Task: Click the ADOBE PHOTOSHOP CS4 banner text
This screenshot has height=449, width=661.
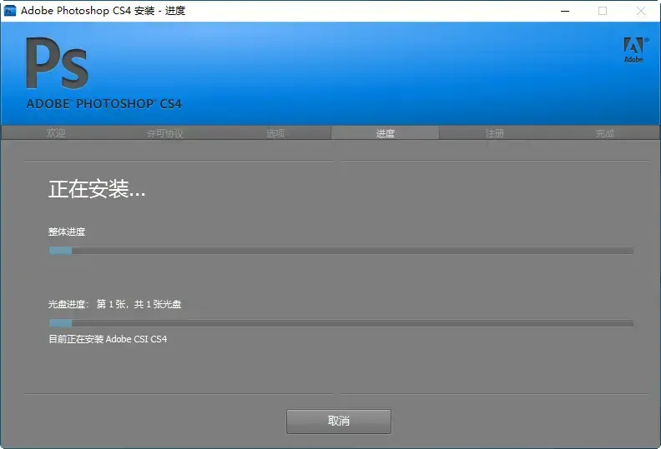Action: [104, 104]
